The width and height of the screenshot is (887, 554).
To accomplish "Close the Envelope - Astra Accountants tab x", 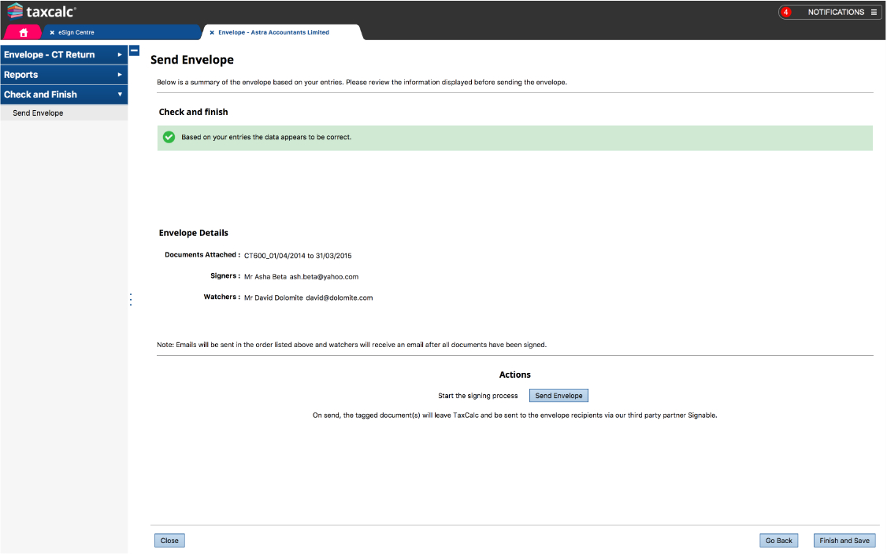I will click(x=212, y=33).
